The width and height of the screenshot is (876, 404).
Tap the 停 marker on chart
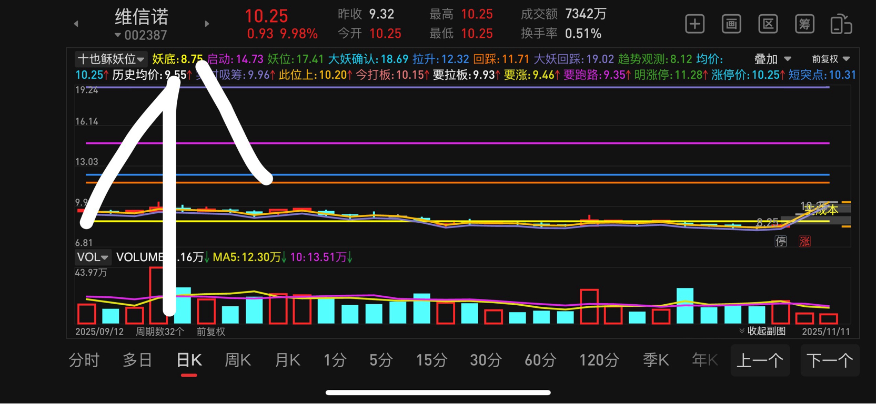[x=781, y=241]
